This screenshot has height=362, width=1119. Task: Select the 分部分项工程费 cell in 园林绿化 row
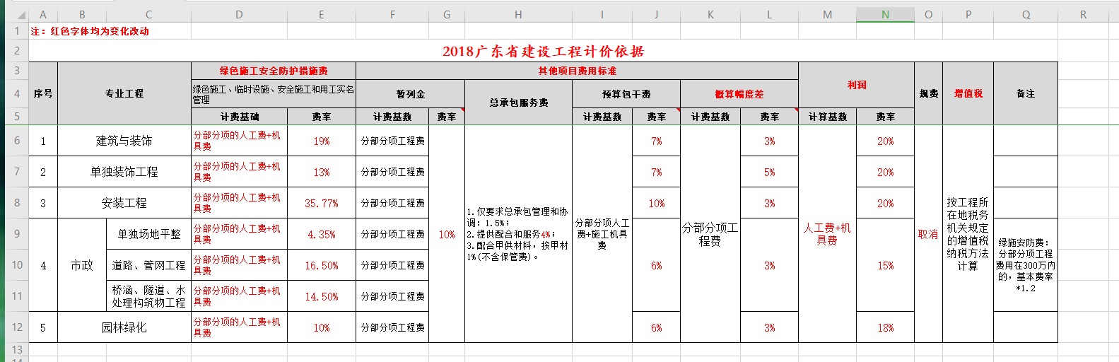pyautogui.click(x=393, y=327)
